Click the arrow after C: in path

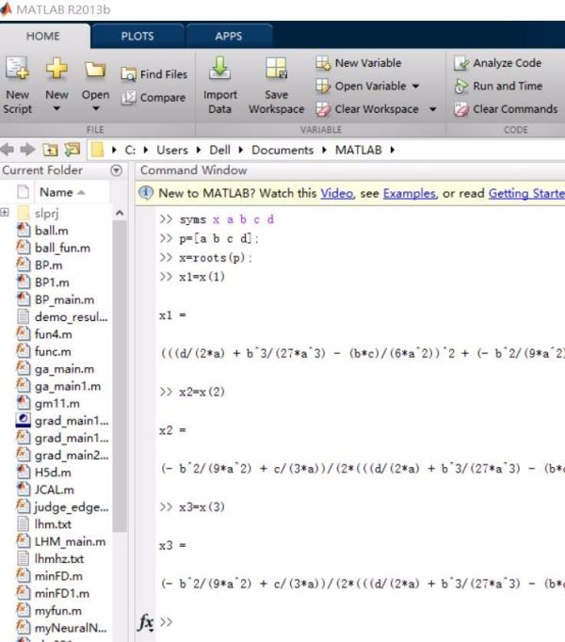tap(145, 150)
